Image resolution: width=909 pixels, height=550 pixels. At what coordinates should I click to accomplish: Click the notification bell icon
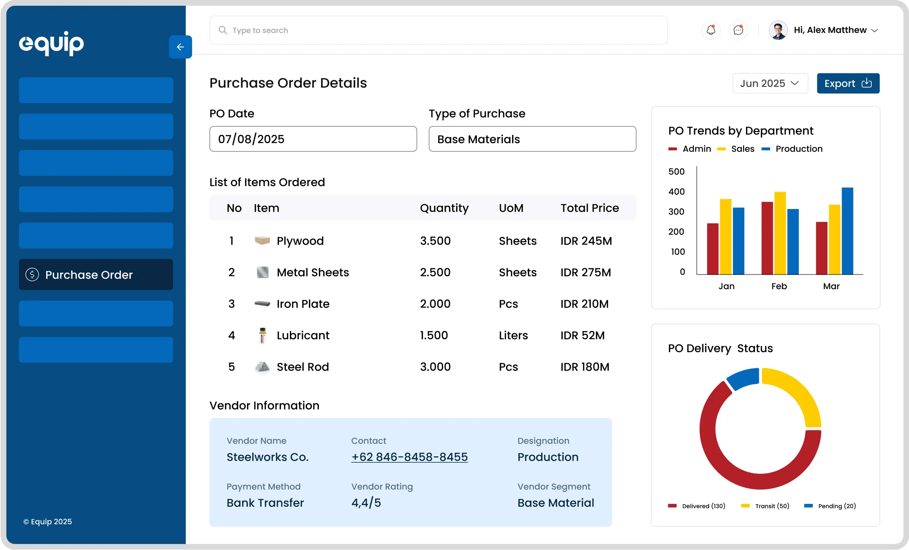(x=711, y=30)
